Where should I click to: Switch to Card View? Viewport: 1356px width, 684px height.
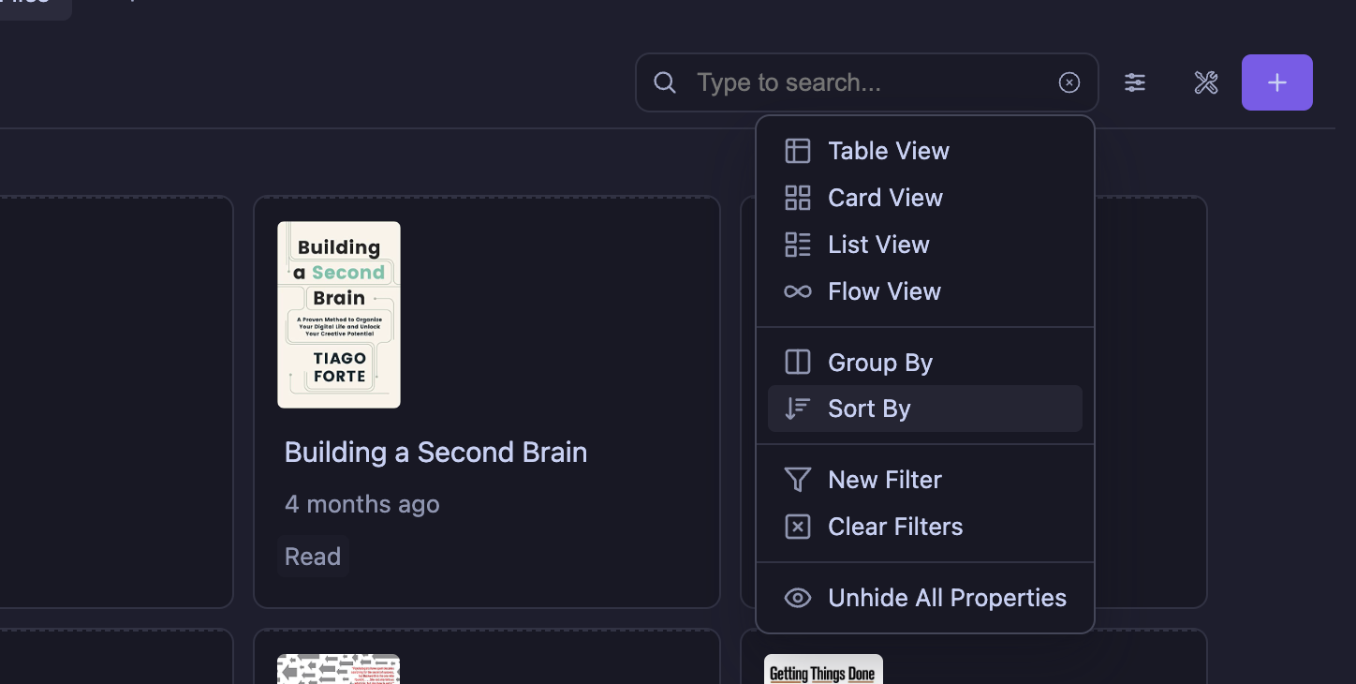point(885,198)
